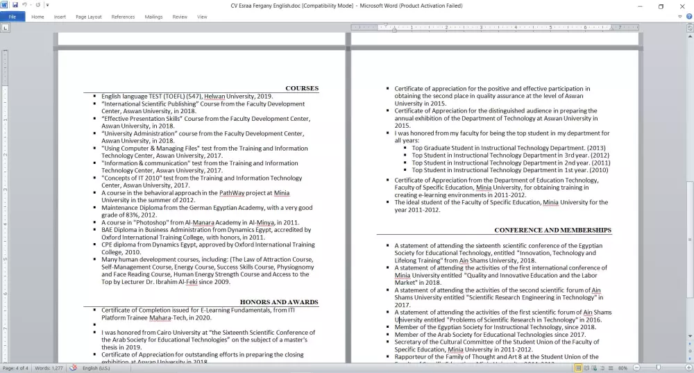Click the line "BAE Diploma in Business Administration"

pyautogui.click(x=206, y=230)
